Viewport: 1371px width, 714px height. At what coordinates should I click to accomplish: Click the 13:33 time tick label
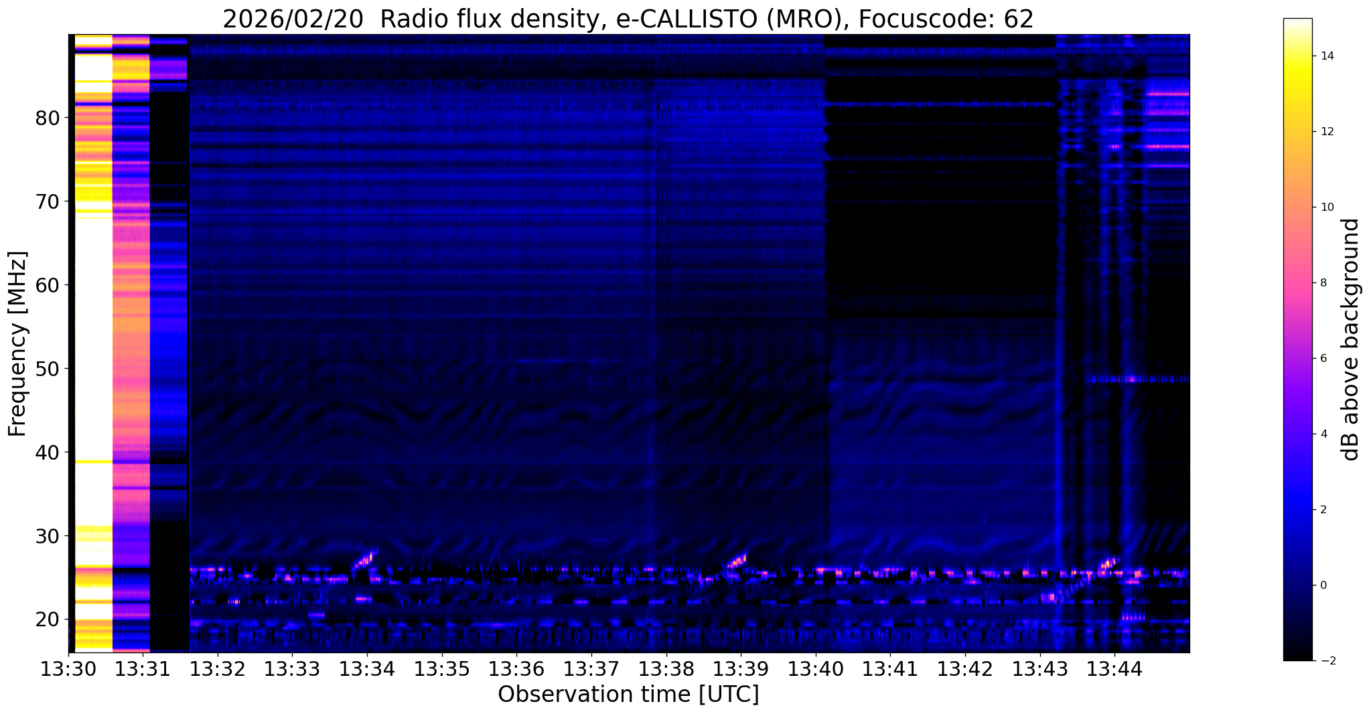point(292,668)
